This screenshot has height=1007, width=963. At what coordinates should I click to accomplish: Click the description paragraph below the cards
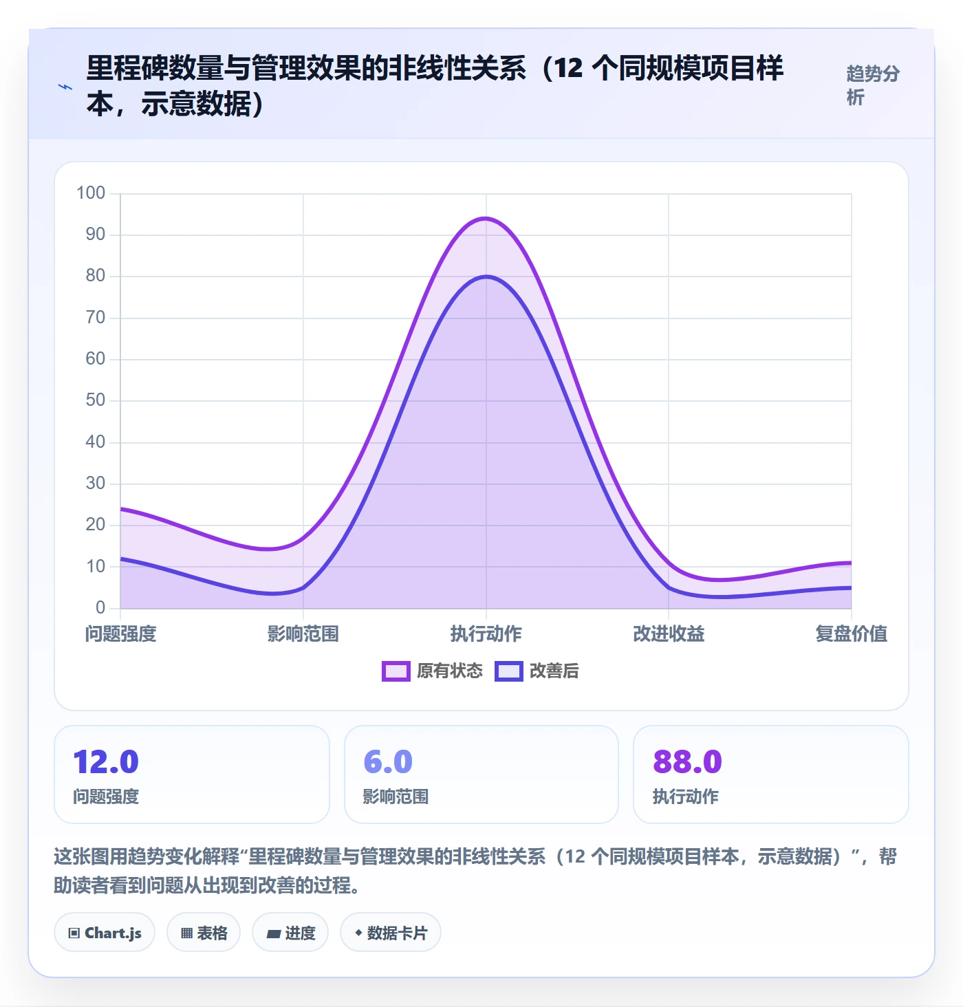click(475, 870)
